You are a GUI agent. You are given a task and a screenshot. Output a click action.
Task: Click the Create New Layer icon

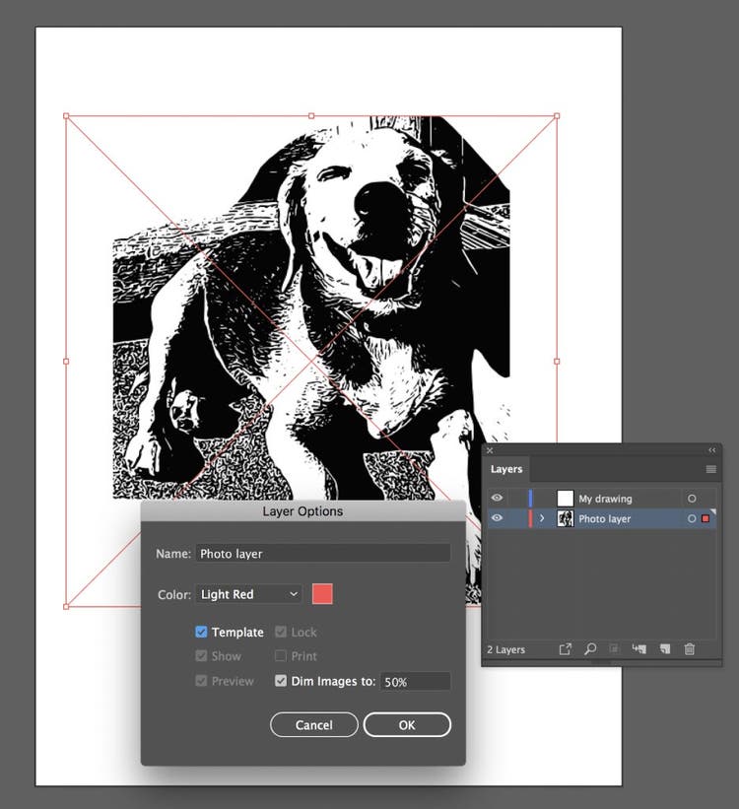pos(664,649)
